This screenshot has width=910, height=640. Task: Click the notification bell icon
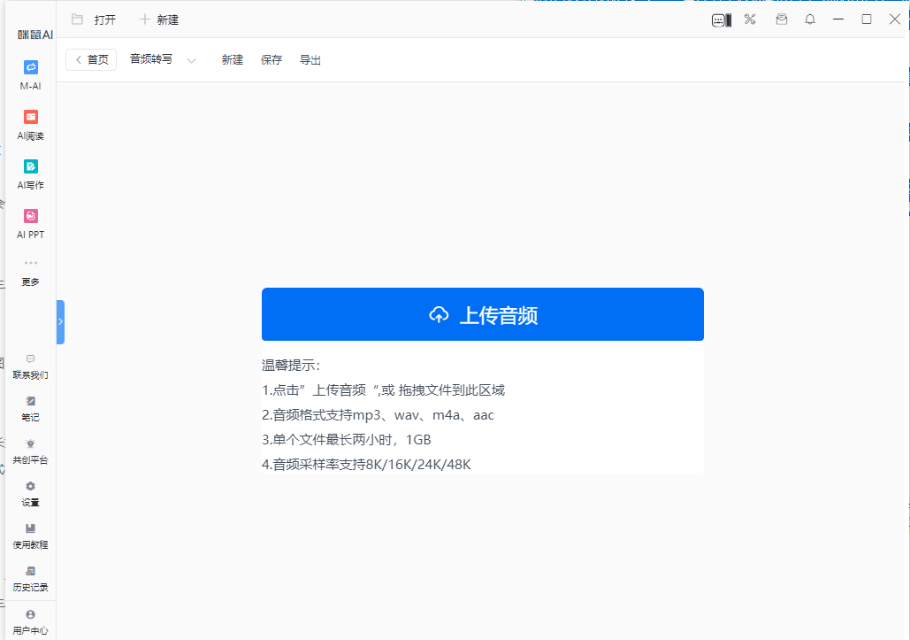[809, 19]
